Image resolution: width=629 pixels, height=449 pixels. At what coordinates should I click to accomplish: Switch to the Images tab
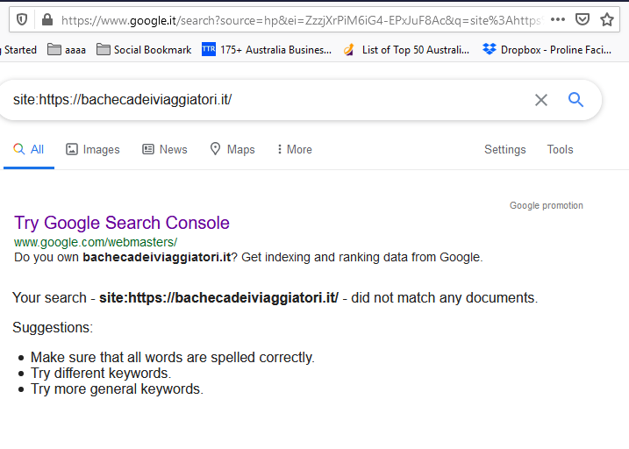tap(93, 150)
